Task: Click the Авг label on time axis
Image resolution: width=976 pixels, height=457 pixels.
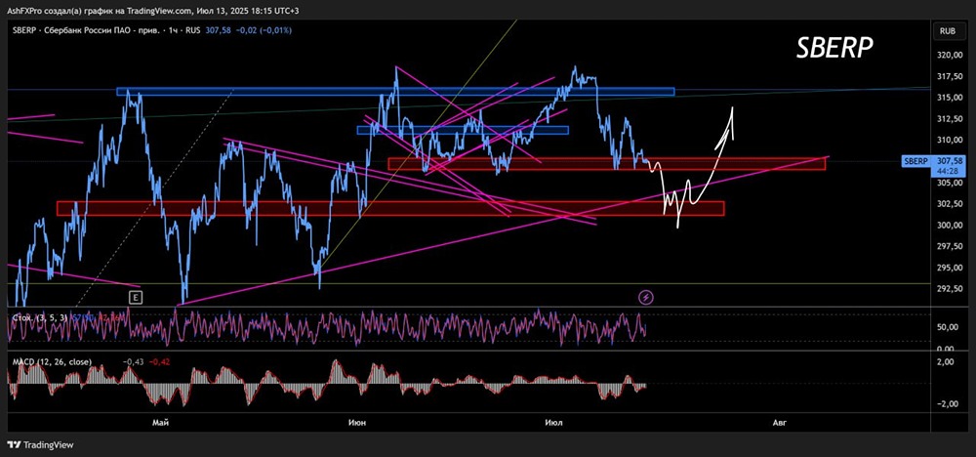Action: pos(779,423)
